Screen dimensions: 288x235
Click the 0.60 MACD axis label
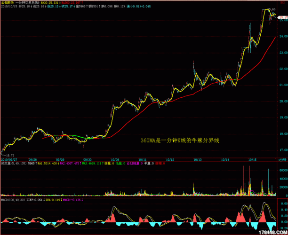coord(284,204)
